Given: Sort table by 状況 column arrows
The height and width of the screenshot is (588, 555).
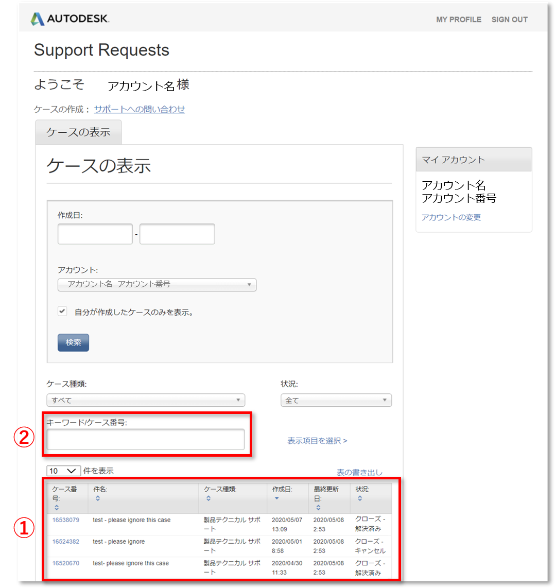Looking at the screenshot, I should [x=360, y=498].
